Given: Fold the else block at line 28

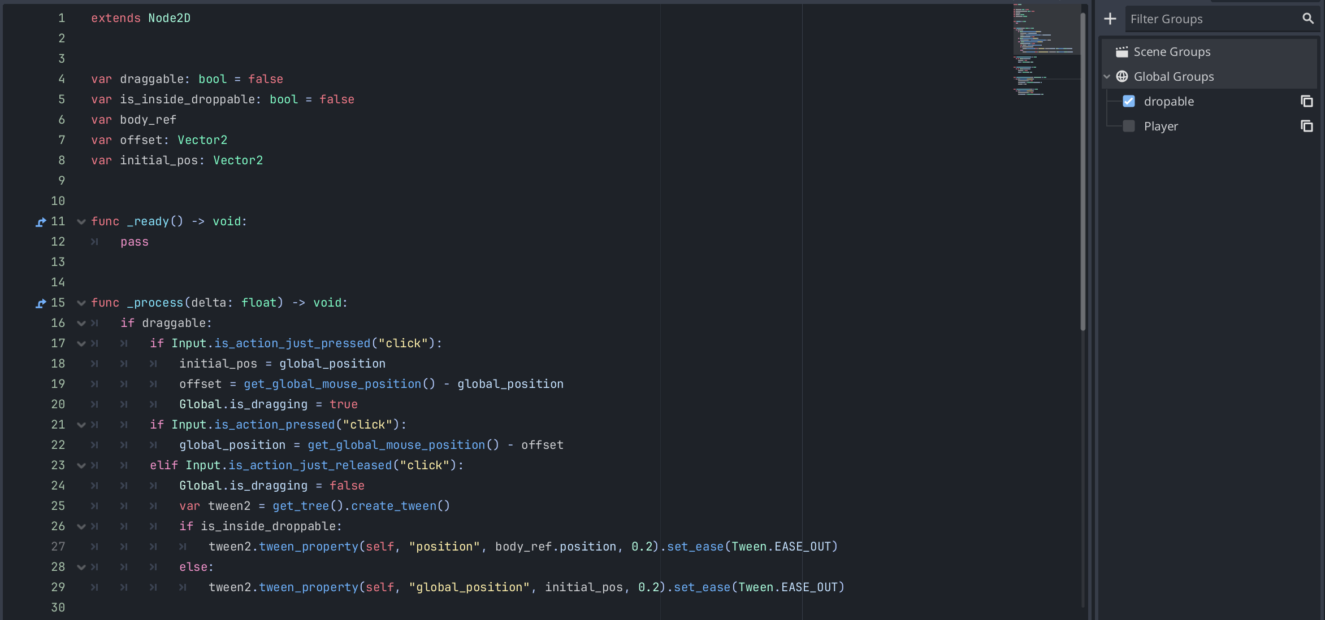Looking at the screenshot, I should pyautogui.click(x=81, y=567).
